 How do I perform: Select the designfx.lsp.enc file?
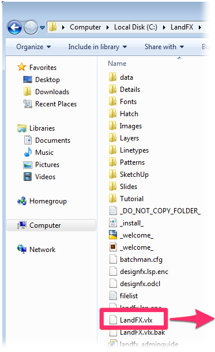tap(144, 272)
